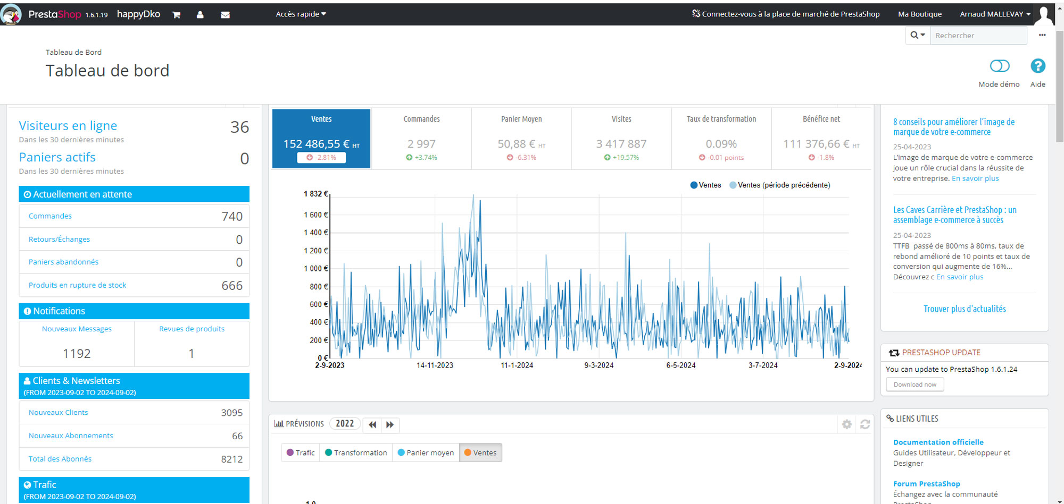Click the 2022 year badge
Image resolution: width=1064 pixels, height=504 pixels.
click(345, 424)
